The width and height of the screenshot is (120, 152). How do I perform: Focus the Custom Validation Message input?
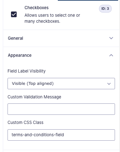pyautogui.click(x=61, y=109)
